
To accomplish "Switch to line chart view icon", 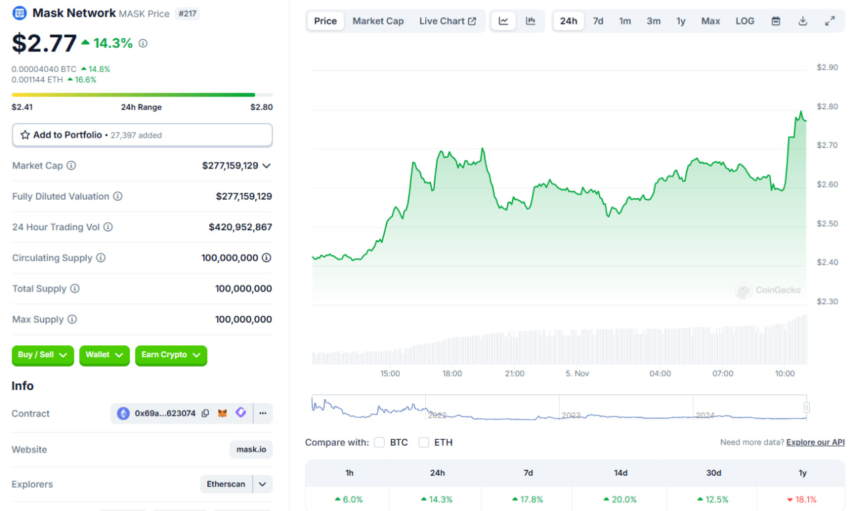I will pyautogui.click(x=504, y=21).
